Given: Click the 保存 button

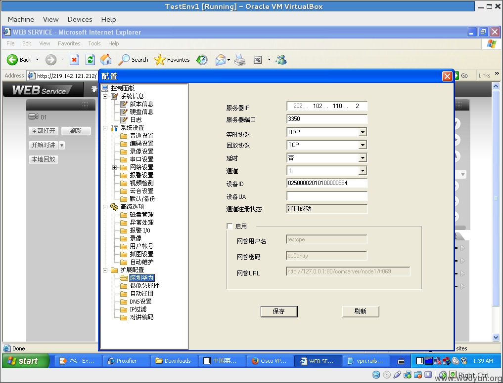Looking at the screenshot, I should [279, 311].
